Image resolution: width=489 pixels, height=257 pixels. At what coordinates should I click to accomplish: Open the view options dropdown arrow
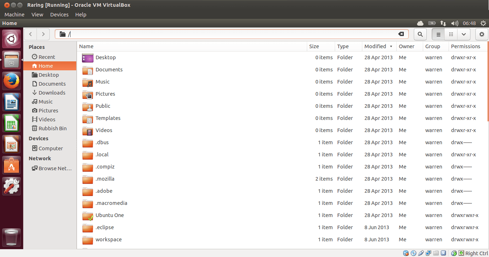click(x=464, y=34)
